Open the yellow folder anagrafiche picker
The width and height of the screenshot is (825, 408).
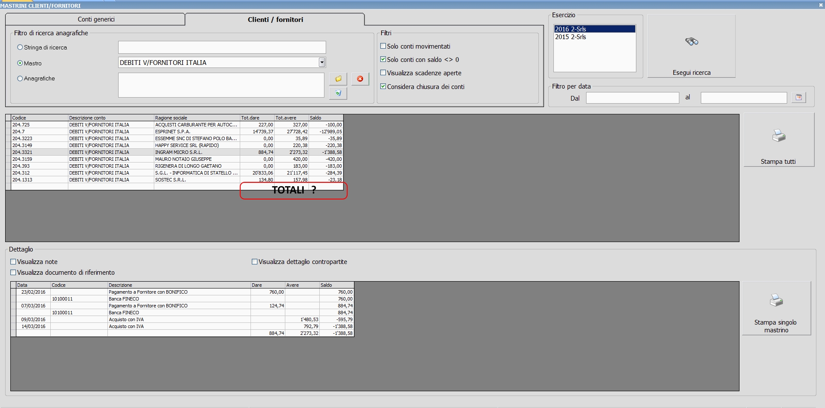pos(338,79)
